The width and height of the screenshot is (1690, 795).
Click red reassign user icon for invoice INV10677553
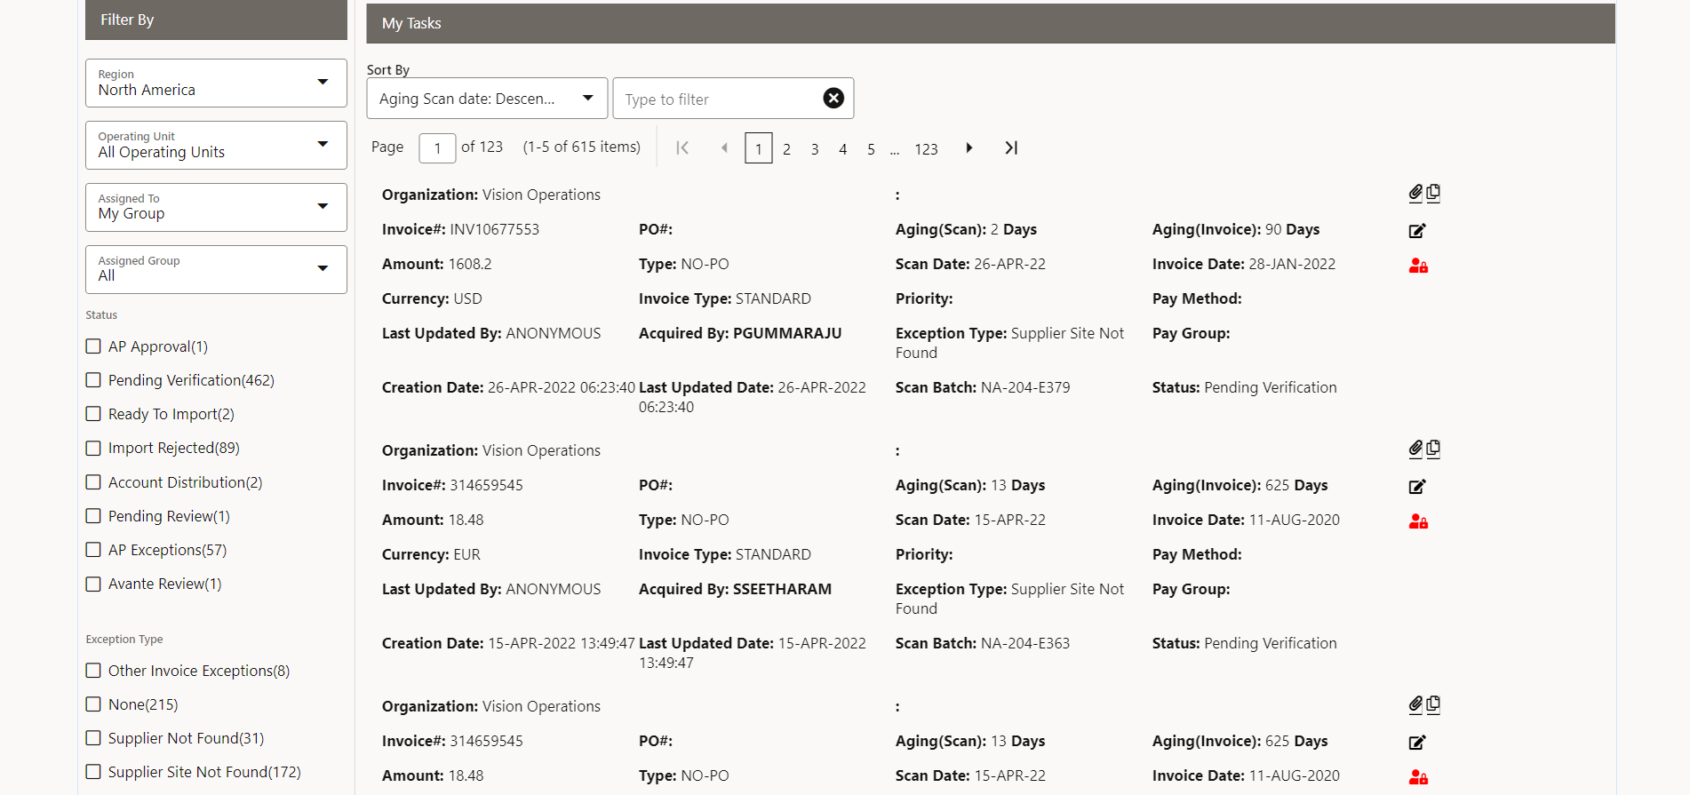(1418, 266)
